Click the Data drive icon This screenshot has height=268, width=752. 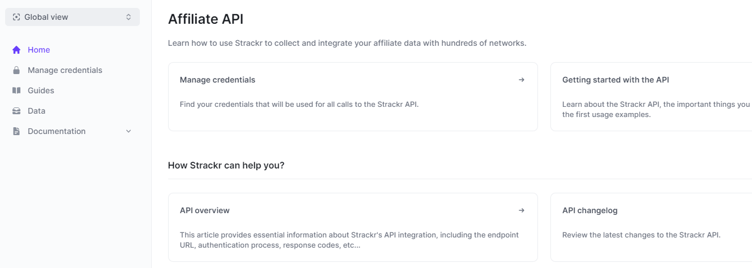(x=16, y=111)
